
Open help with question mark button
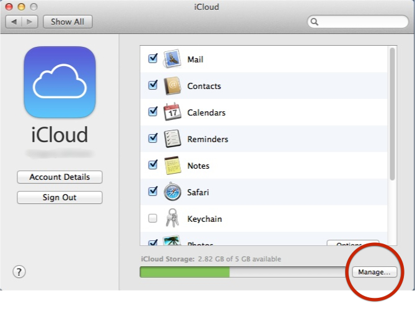pos(19,271)
